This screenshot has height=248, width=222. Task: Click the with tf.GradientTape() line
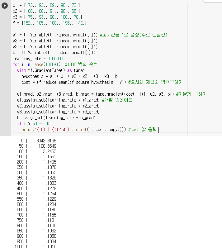pos(51,70)
